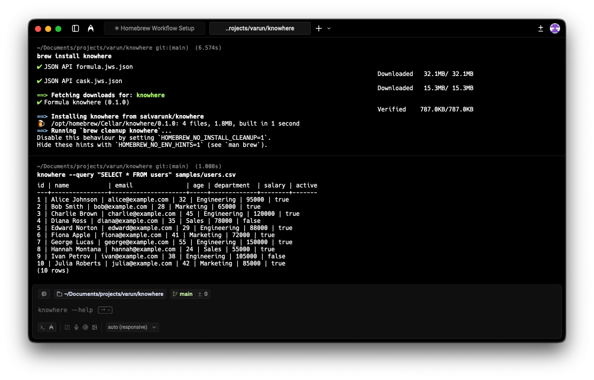This screenshot has height=380, width=594.
Task: Click the Edward Norton output row
Action: [x=165, y=228]
